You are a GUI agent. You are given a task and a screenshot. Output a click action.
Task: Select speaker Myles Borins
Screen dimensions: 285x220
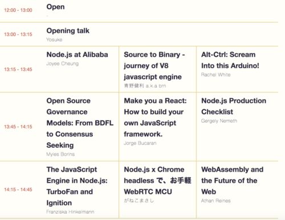tap(60, 154)
